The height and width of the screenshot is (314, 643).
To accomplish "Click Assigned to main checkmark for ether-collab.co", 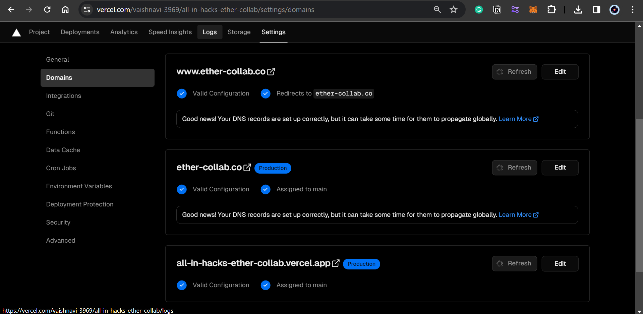I will coord(266,189).
